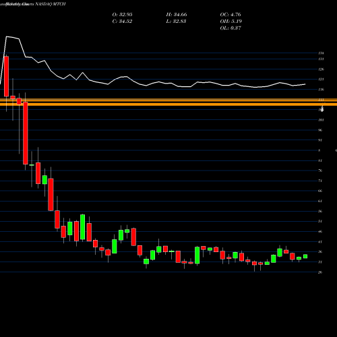Click the 31 price axis label
Image resolution: width=337 pixels, height=337 pixels.
[x=320, y=262]
